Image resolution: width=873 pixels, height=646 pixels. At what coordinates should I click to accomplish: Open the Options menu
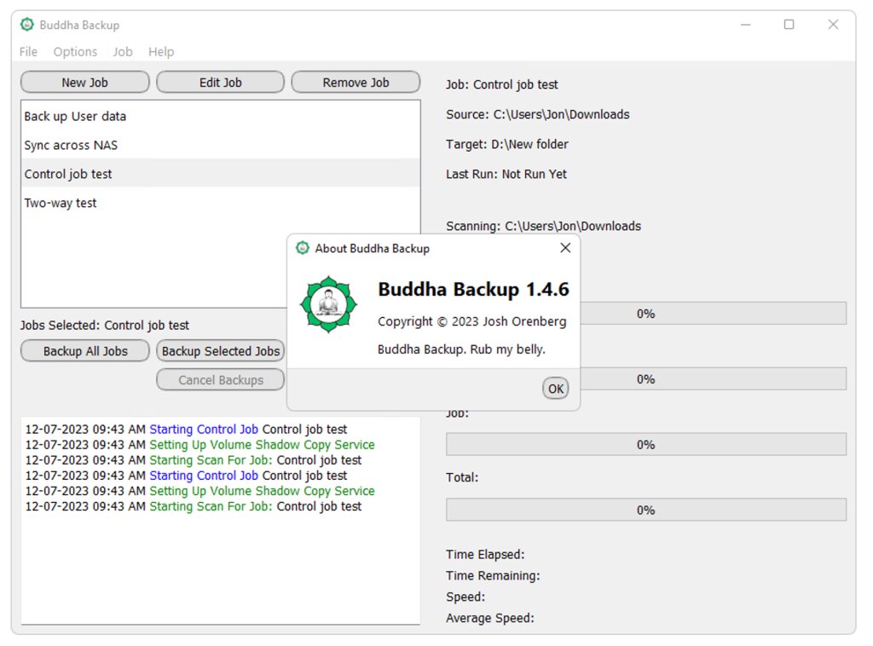tap(75, 52)
